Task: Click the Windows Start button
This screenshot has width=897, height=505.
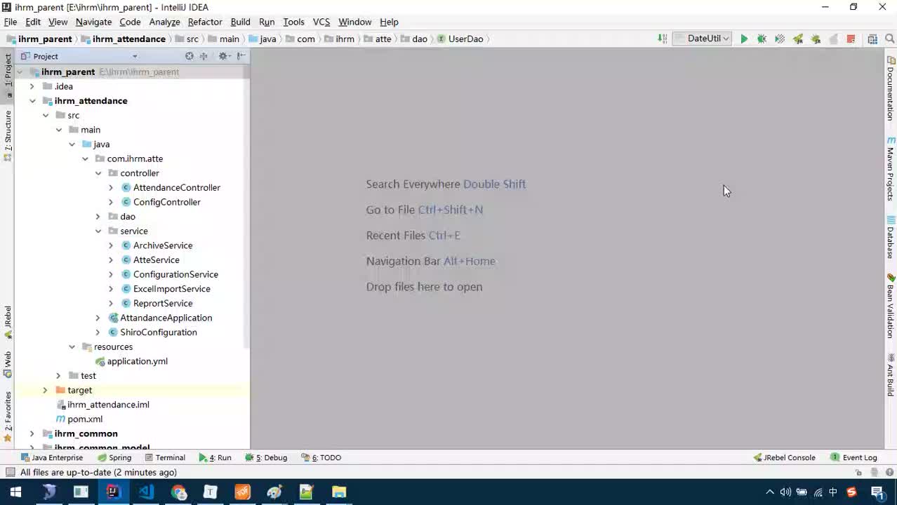Action: click(x=15, y=492)
